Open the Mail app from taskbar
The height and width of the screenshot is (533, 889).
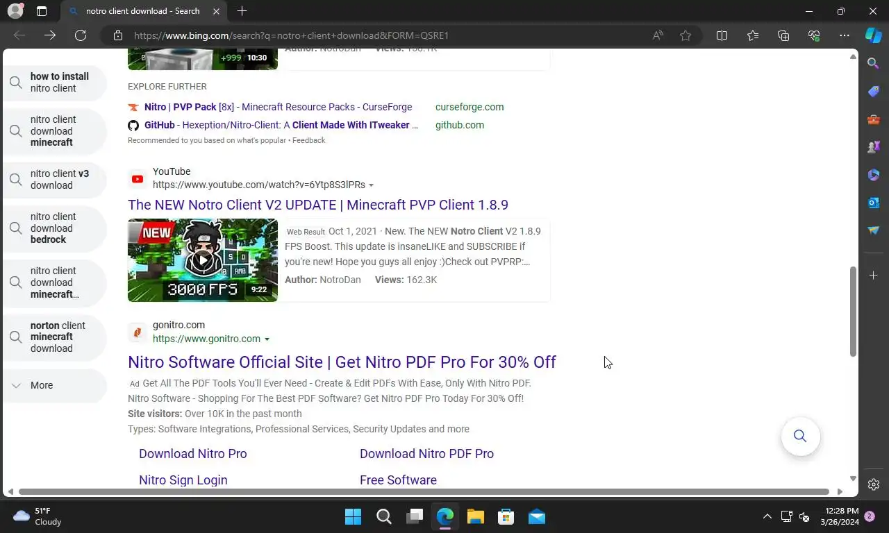coord(536,516)
